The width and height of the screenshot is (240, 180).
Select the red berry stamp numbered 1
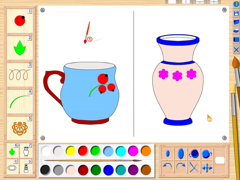pos(20,21)
